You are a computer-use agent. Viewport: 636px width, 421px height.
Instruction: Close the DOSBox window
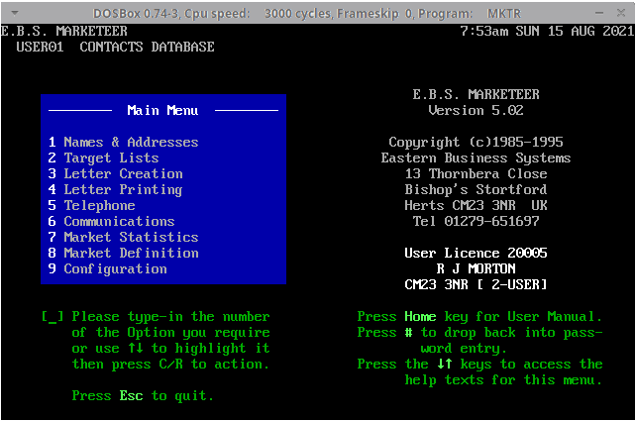[x=621, y=13]
